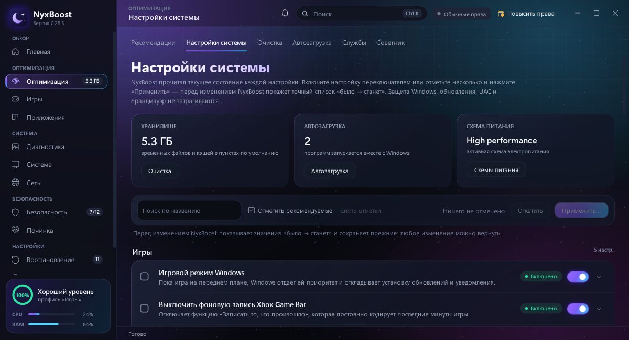Click the Главная home icon
Image resolution: width=629 pixels, height=340 pixels.
16,52
